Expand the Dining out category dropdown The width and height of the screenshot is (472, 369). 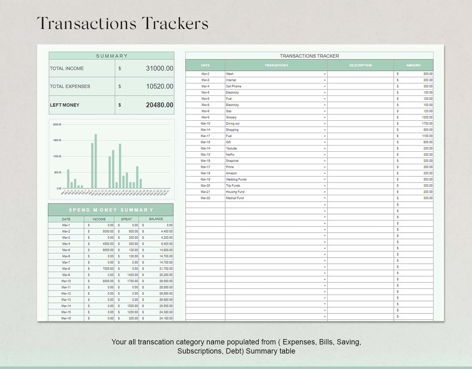coord(324,124)
